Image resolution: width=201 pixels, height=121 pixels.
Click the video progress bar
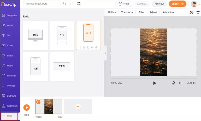pyautogui.click(x=153, y=79)
